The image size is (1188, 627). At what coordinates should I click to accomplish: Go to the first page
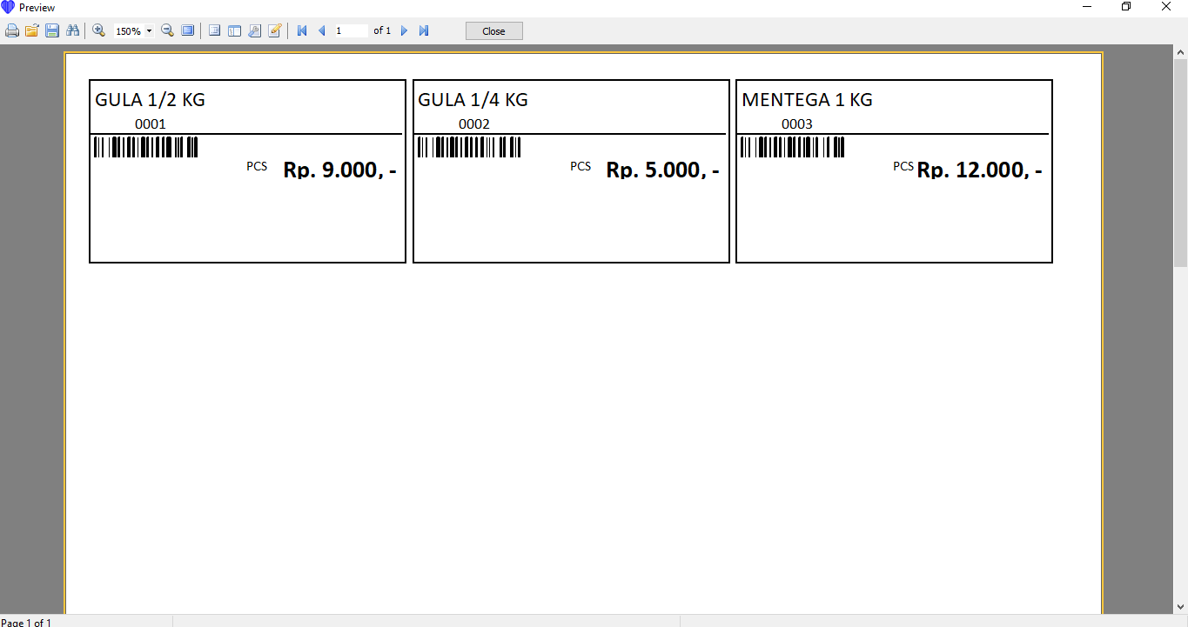(302, 30)
